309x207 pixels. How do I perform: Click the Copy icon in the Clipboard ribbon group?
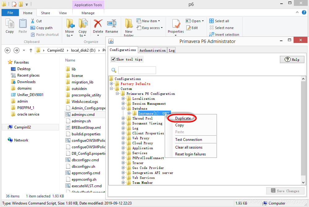coord(10,24)
